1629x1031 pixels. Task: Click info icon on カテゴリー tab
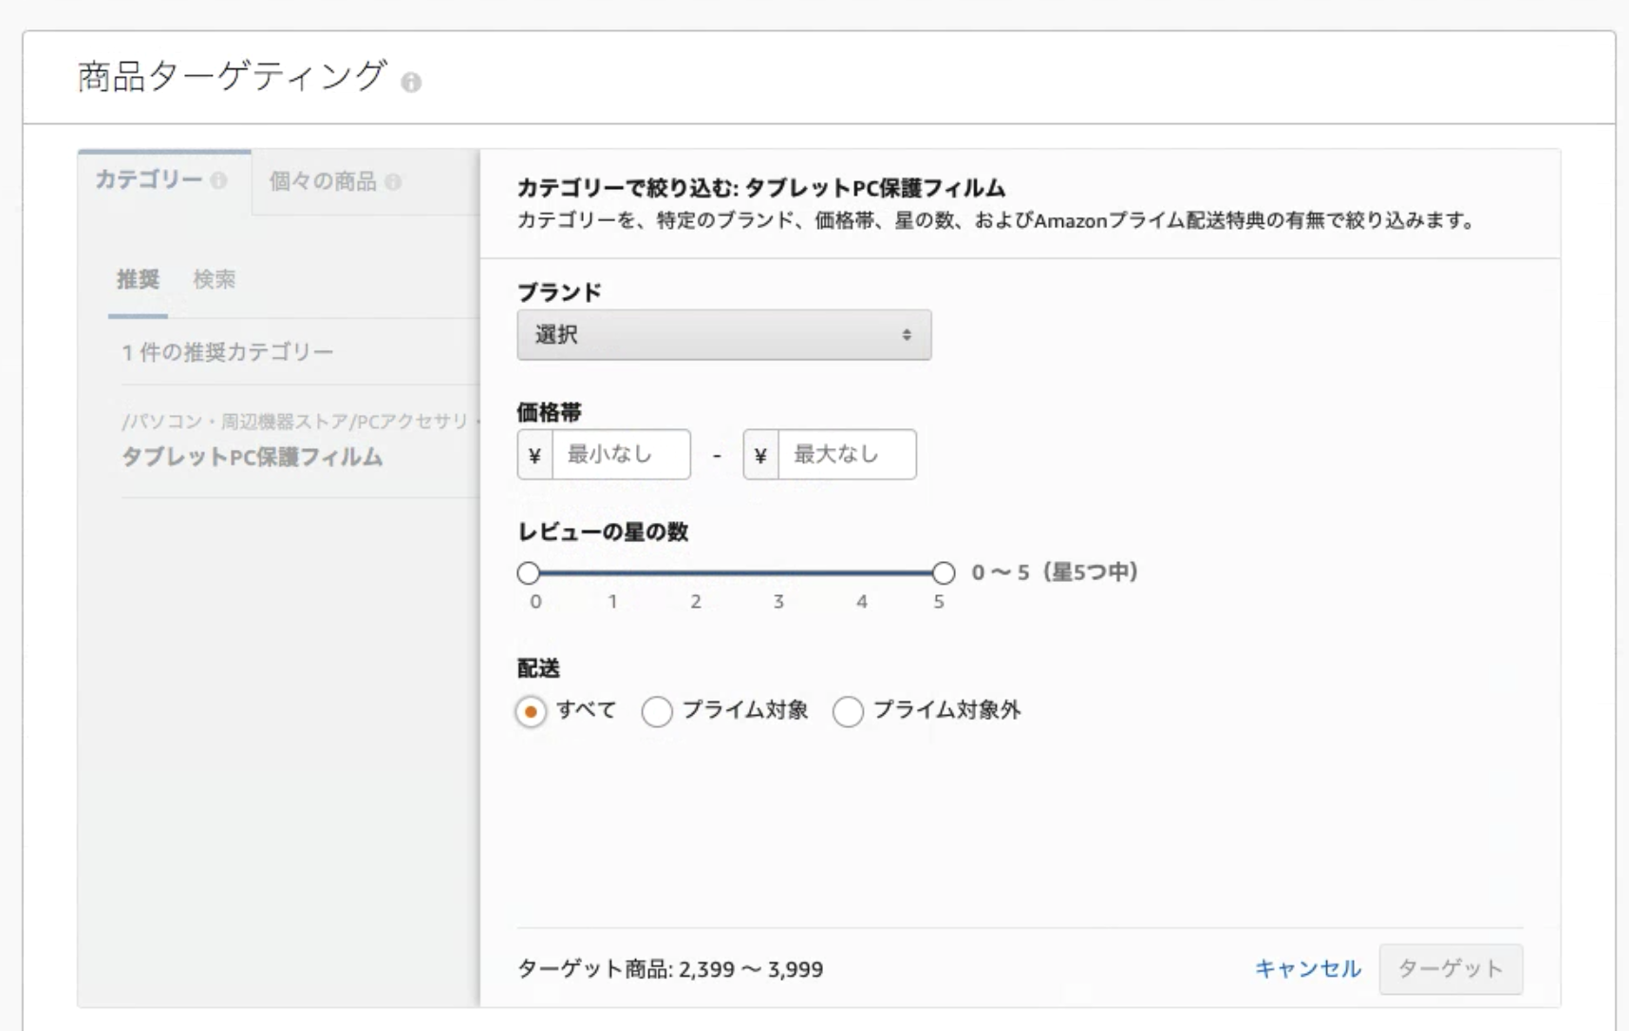click(x=219, y=180)
